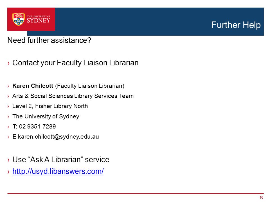Click the karen.chilcott@sydney.edu.au email address
Viewport: 270px width, 202px height.
[58, 137]
